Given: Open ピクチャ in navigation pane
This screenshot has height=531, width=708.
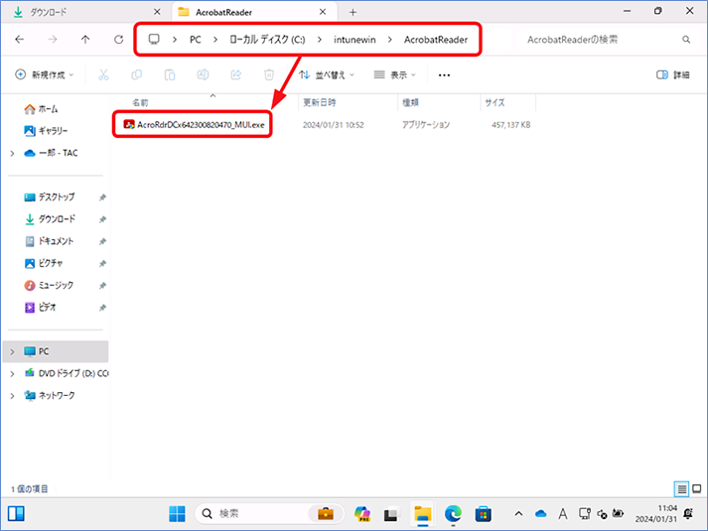Looking at the screenshot, I should click(x=44, y=263).
